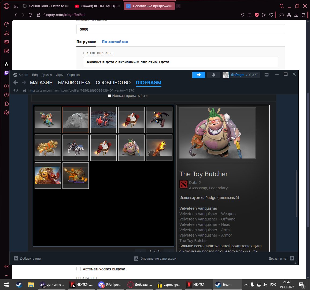Open Twitch panel in the Opera GX sidebar

pos(6,73)
